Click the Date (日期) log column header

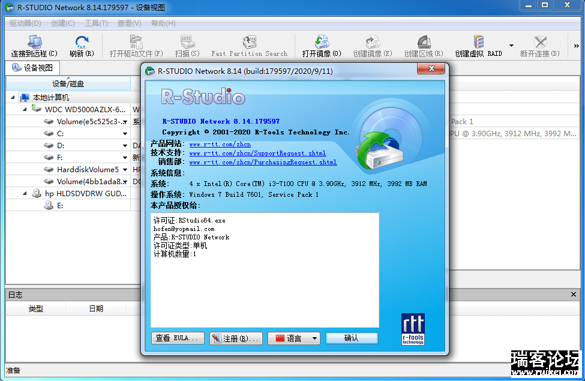coord(96,309)
